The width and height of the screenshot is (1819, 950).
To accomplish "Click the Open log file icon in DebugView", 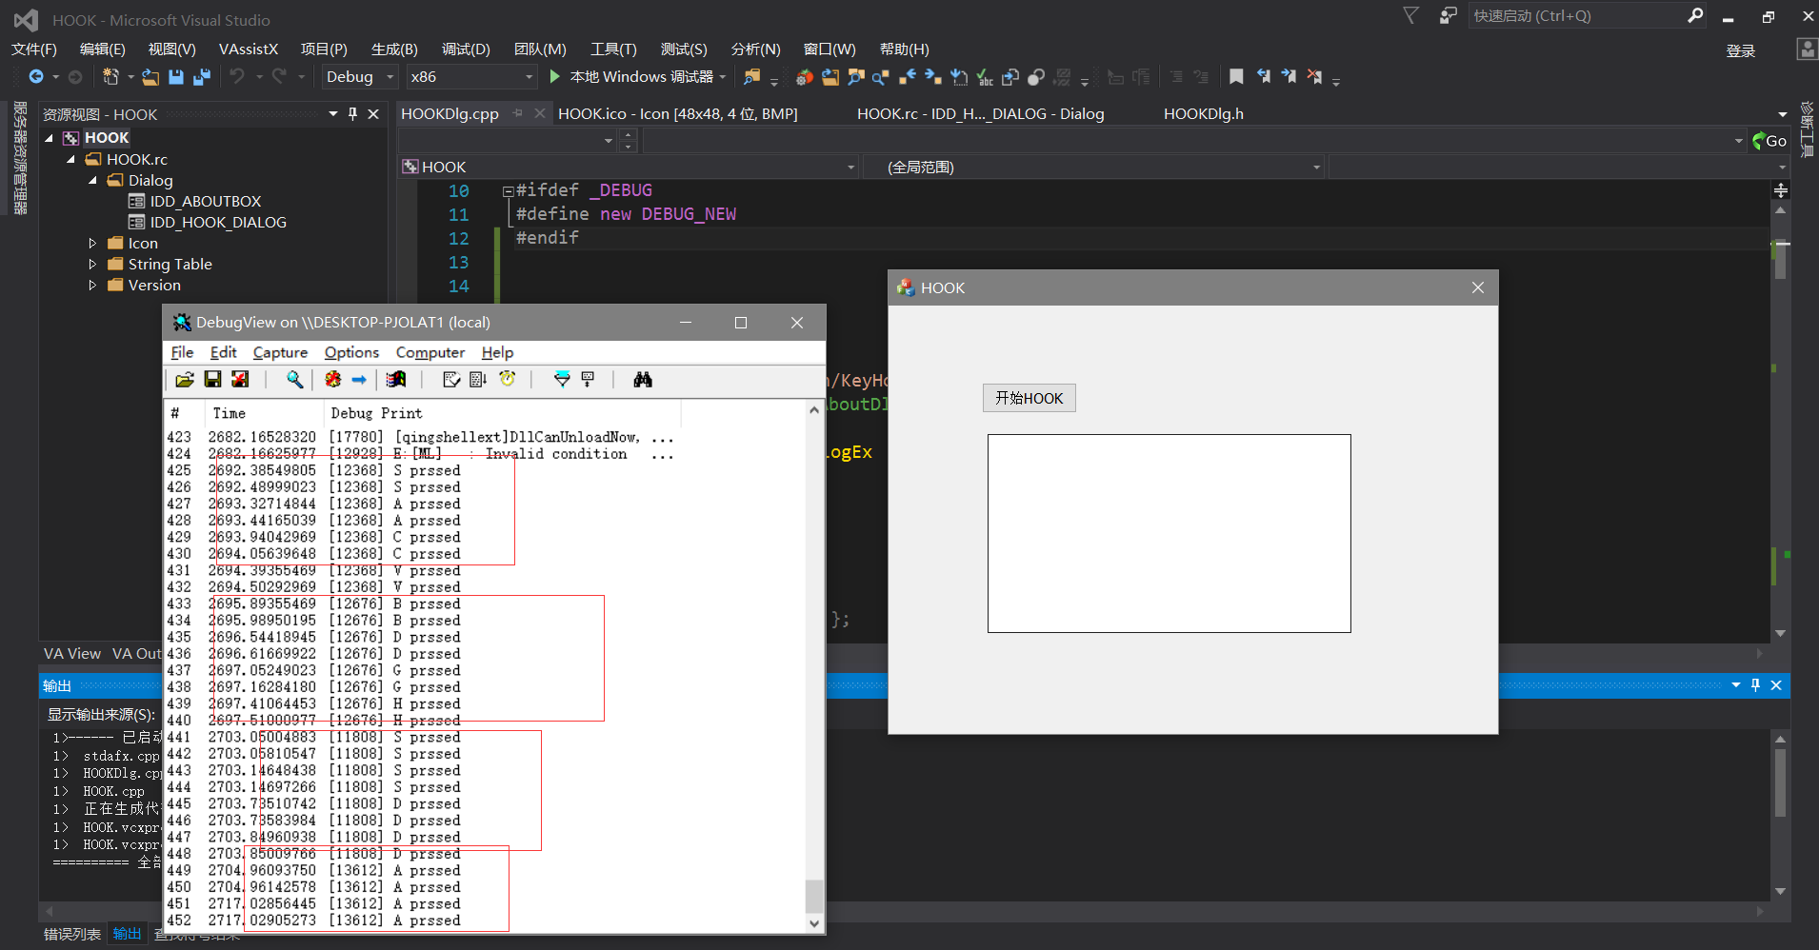I will pyautogui.click(x=185, y=380).
